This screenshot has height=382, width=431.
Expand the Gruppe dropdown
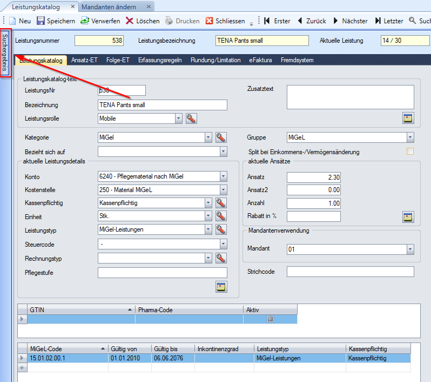tap(410, 137)
